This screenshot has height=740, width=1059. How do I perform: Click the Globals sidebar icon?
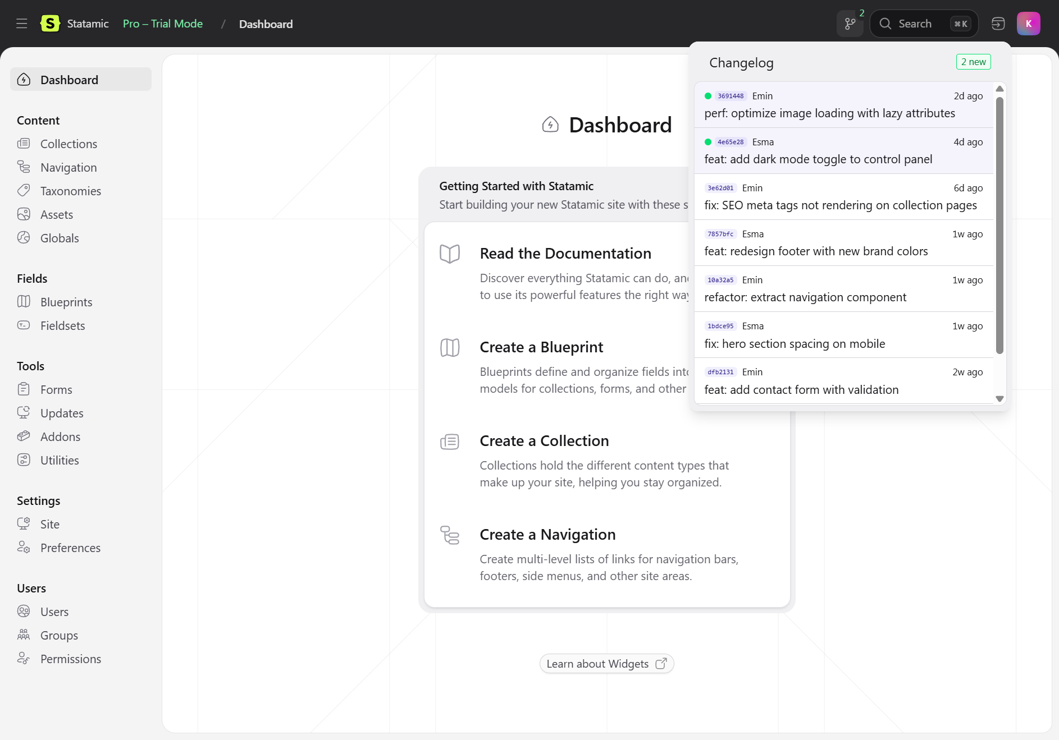click(24, 238)
